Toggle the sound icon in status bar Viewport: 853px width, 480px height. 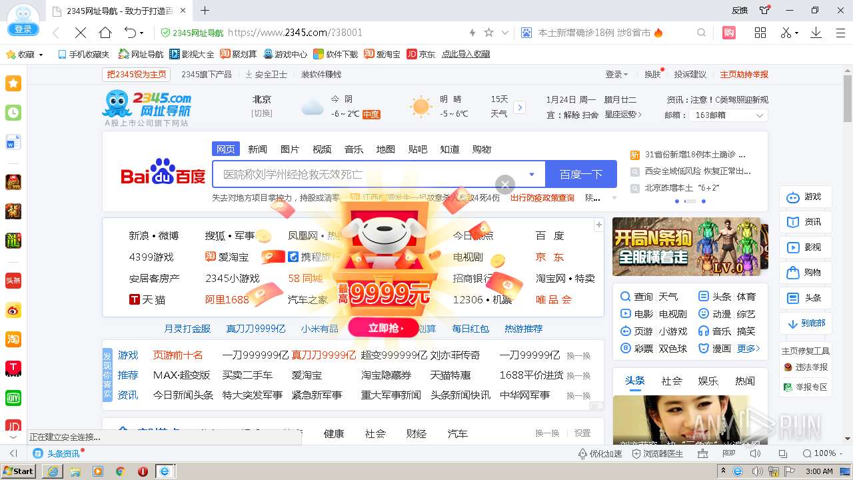754,453
